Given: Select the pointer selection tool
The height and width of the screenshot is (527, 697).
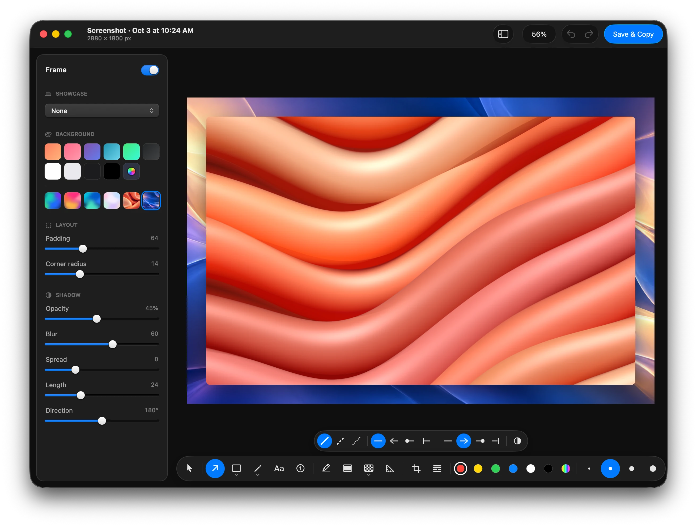Looking at the screenshot, I should pos(189,468).
